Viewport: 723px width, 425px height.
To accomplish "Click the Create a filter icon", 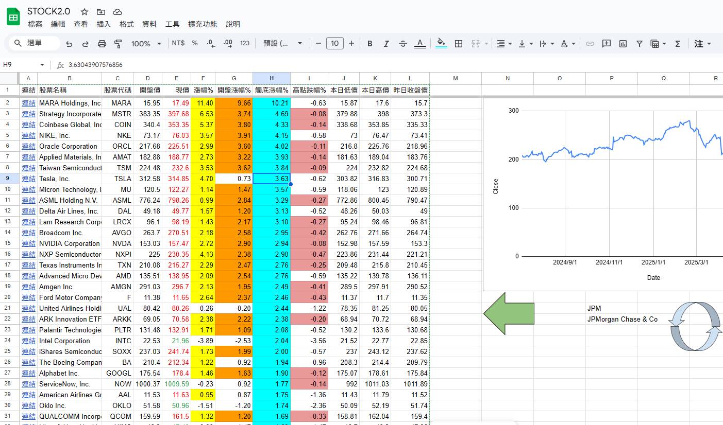I will point(640,44).
